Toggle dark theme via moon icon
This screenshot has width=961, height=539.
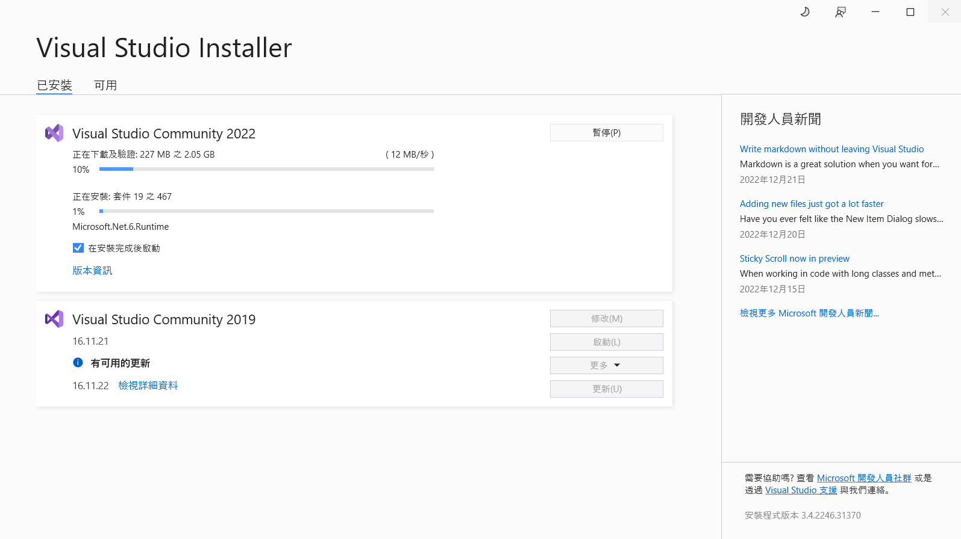805,12
